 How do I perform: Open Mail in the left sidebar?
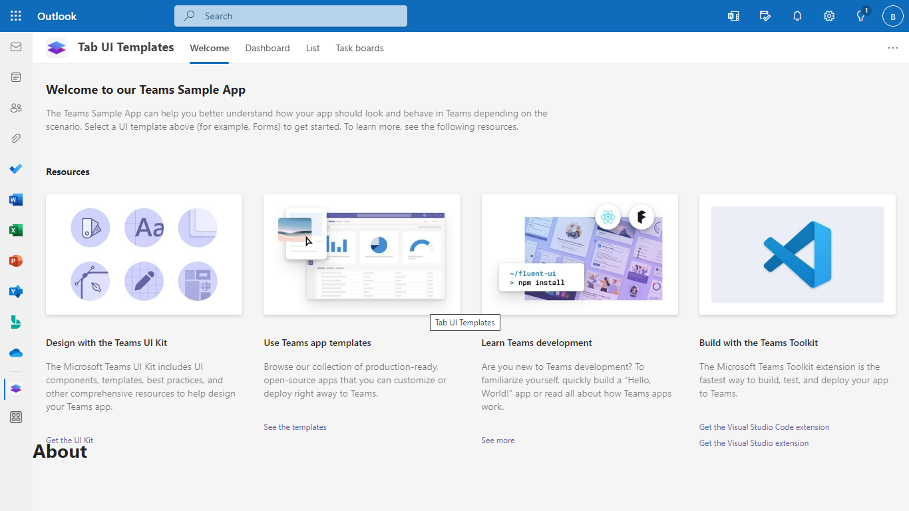pos(16,47)
